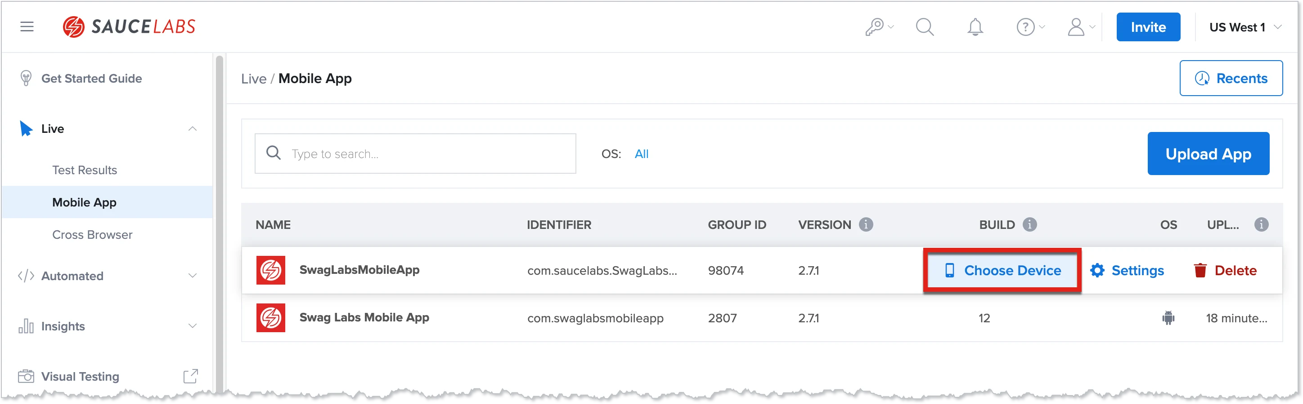Click the gear icon beside Settings
The image size is (1303, 404).
[x=1097, y=271]
